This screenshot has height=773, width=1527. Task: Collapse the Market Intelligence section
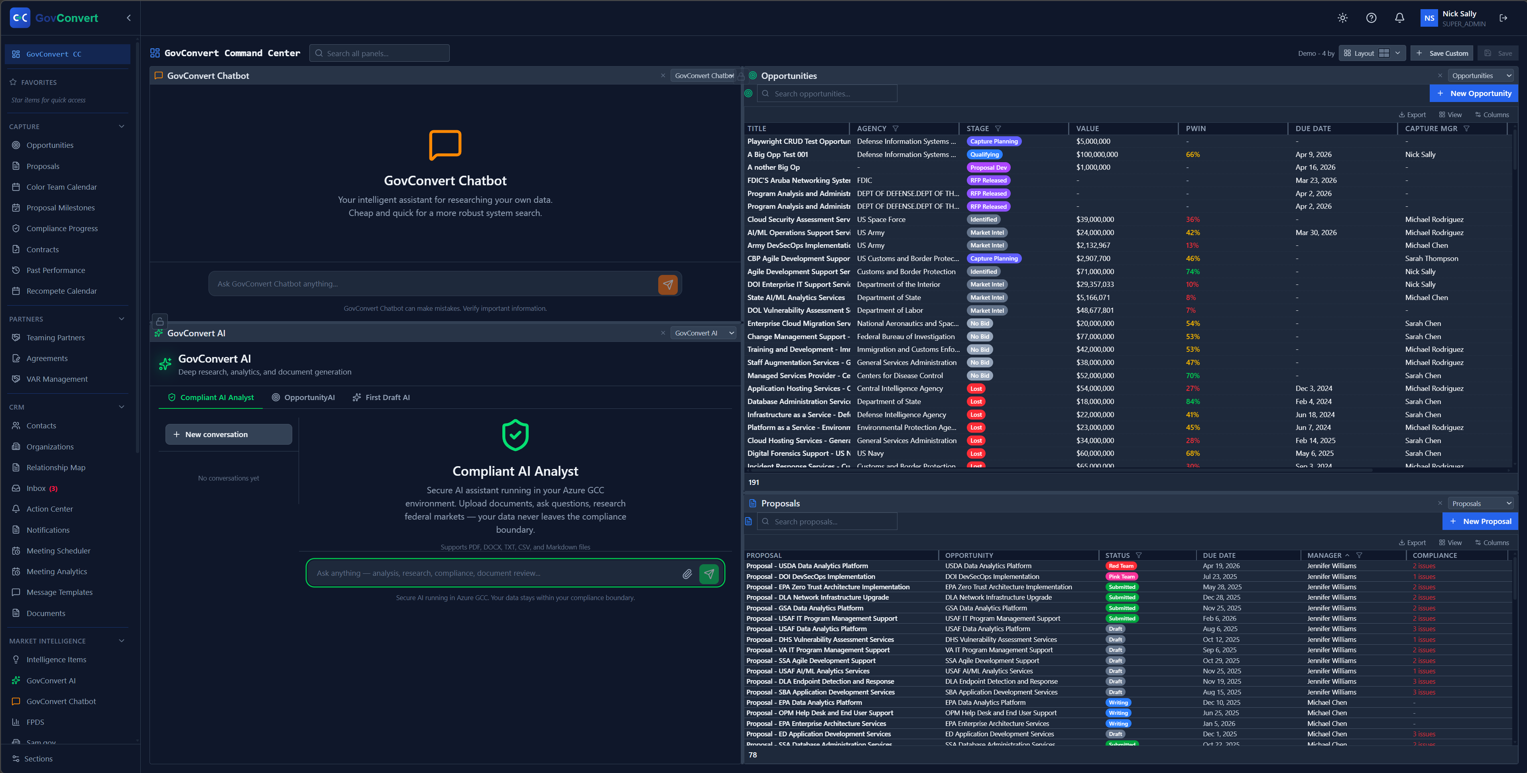(122, 641)
